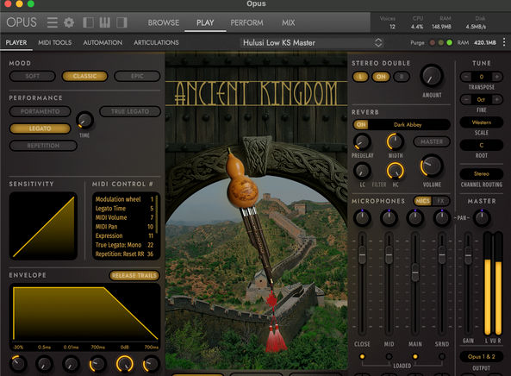The image size is (511, 376).
Task: Open the root note C dropdown
Action: [482, 145]
